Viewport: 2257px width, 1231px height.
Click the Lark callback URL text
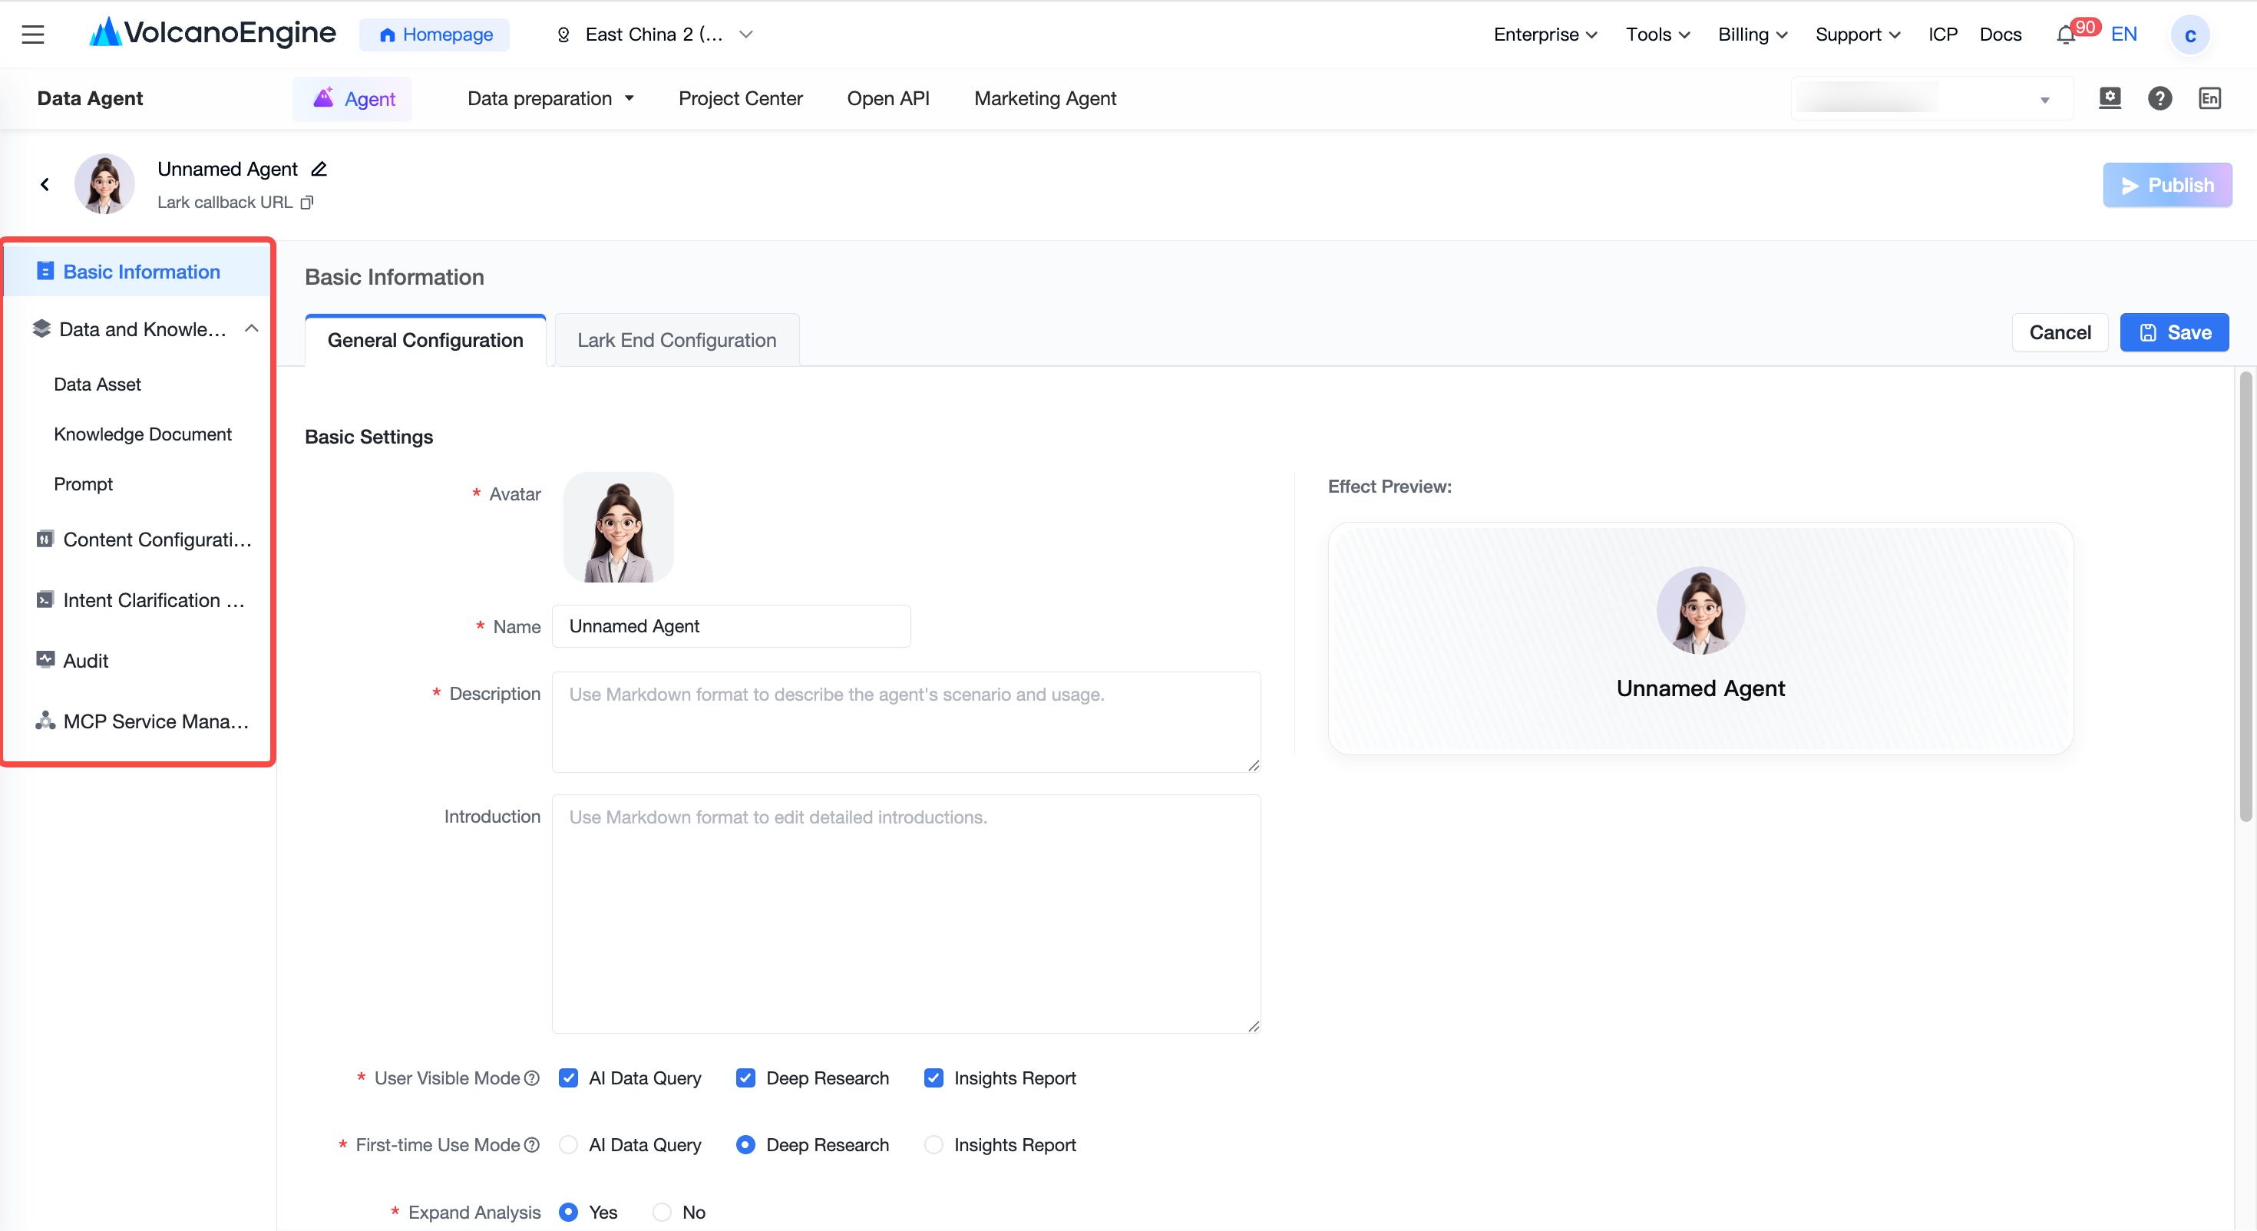[x=224, y=203]
